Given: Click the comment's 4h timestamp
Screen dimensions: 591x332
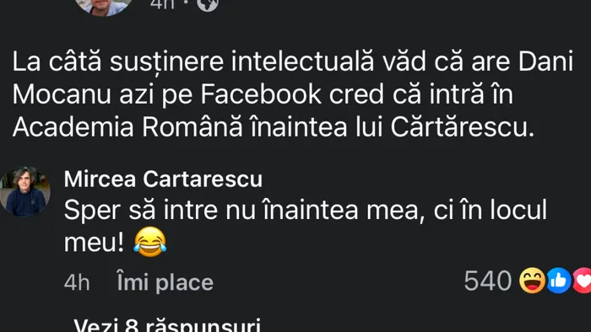Looking at the screenshot, I should coord(77,282).
